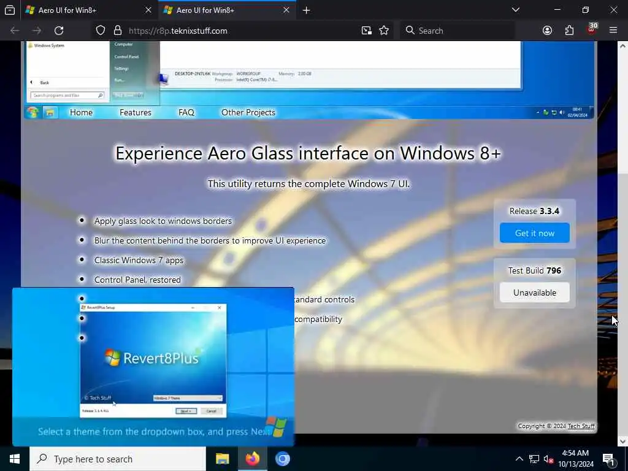628x471 pixels.
Task: Open the extensions puzzle icon
Action: (569, 31)
